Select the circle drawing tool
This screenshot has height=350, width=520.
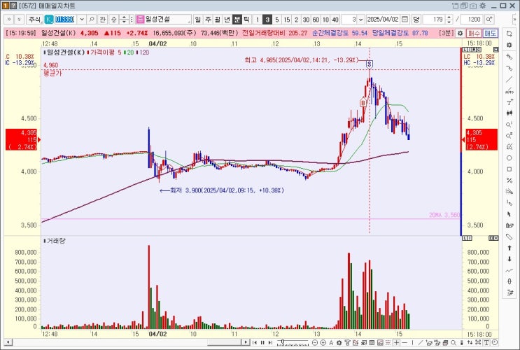pyautogui.click(x=510, y=158)
